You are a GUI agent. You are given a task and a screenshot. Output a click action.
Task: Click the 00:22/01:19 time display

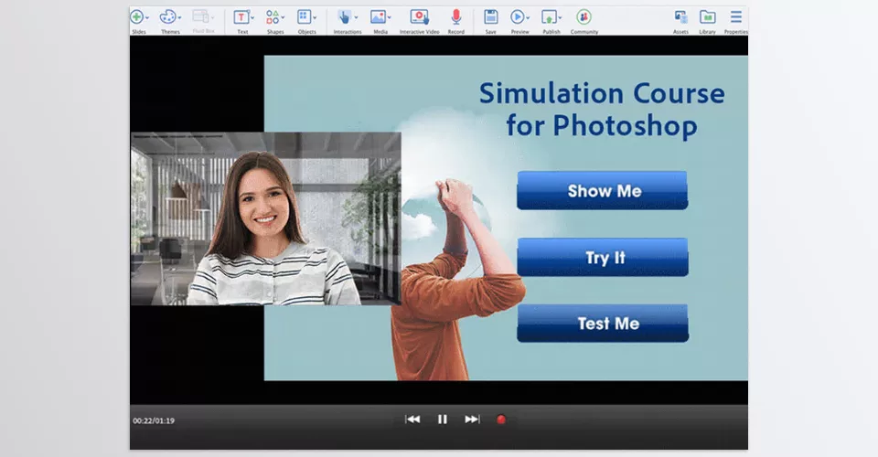[154, 420]
